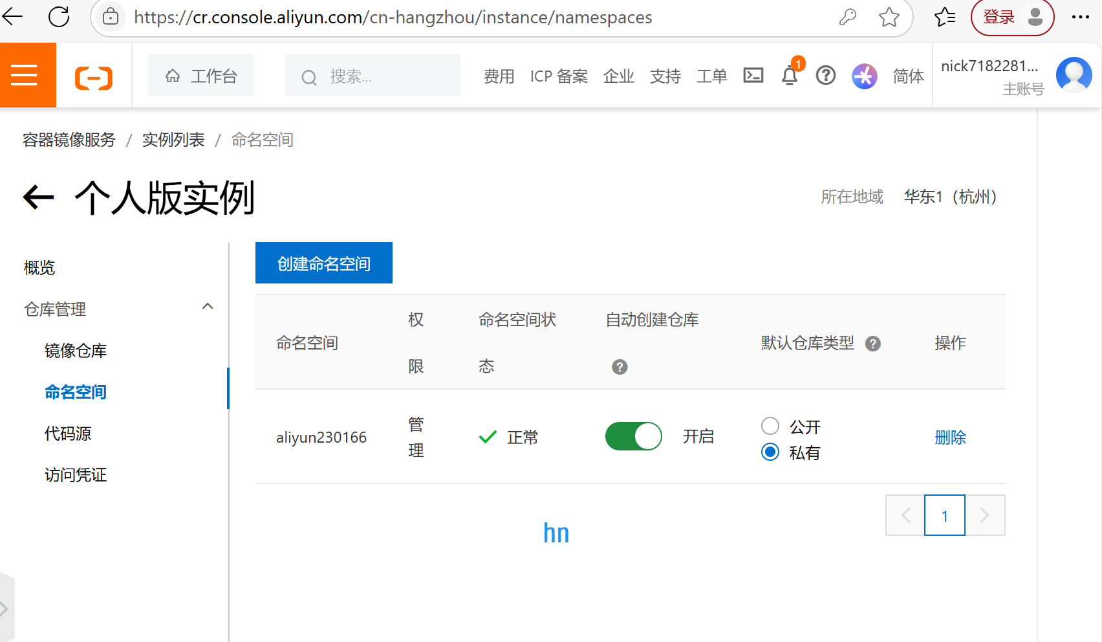
Task: Open notifications bell icon
Action: click(790, 76)
